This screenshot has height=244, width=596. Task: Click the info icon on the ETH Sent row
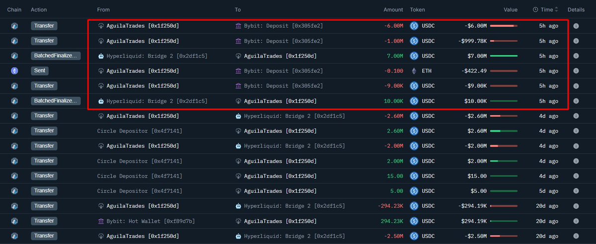[x=576, y=71]
